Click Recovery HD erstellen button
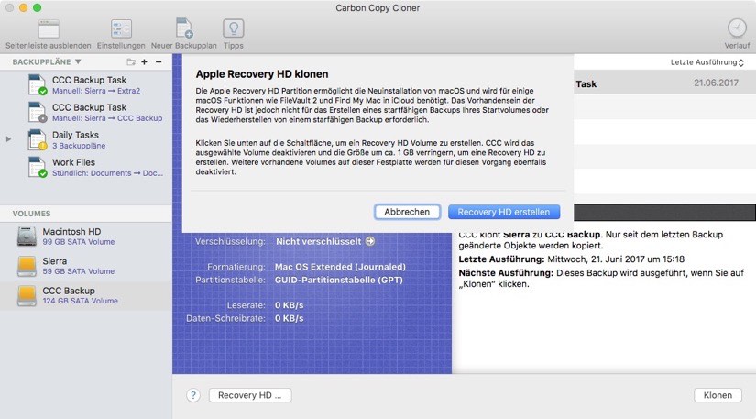 point(504,212)
